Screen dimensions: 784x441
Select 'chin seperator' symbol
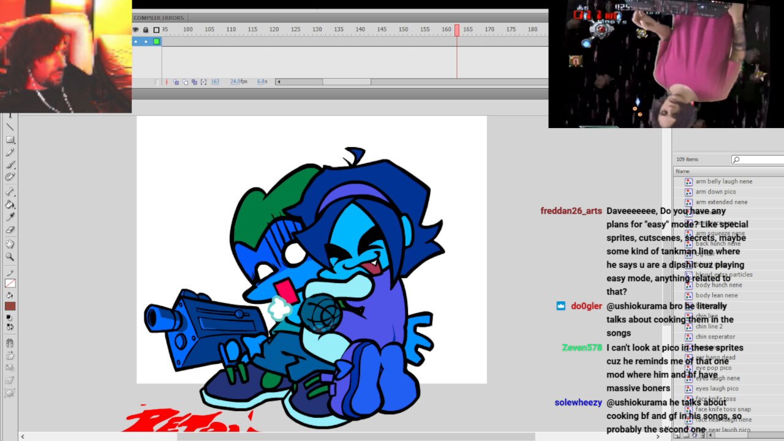click(x=715, y=337)
